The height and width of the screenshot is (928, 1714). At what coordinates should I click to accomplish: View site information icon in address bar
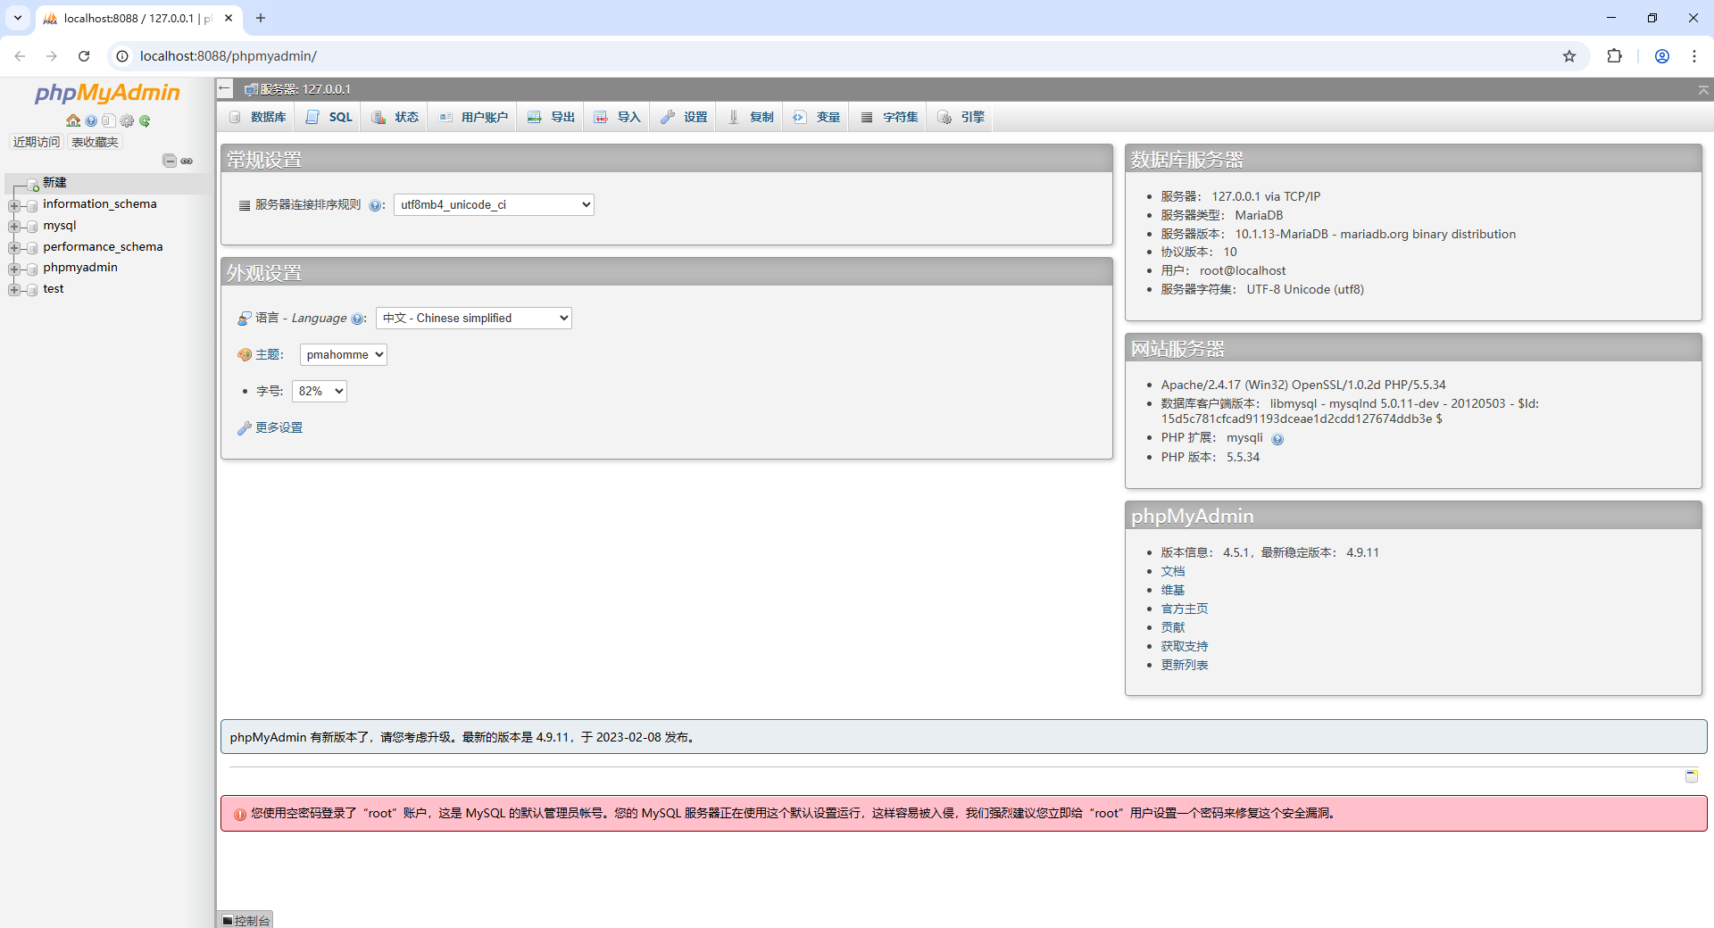coord(122,56)
